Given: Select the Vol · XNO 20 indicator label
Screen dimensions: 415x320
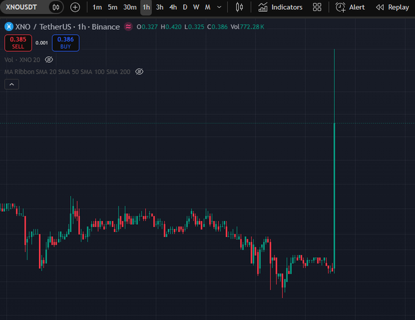Looking at the screenshot, I should pyautogui.click(x=22, y=60).
